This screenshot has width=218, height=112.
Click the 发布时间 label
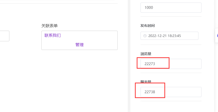148,26
